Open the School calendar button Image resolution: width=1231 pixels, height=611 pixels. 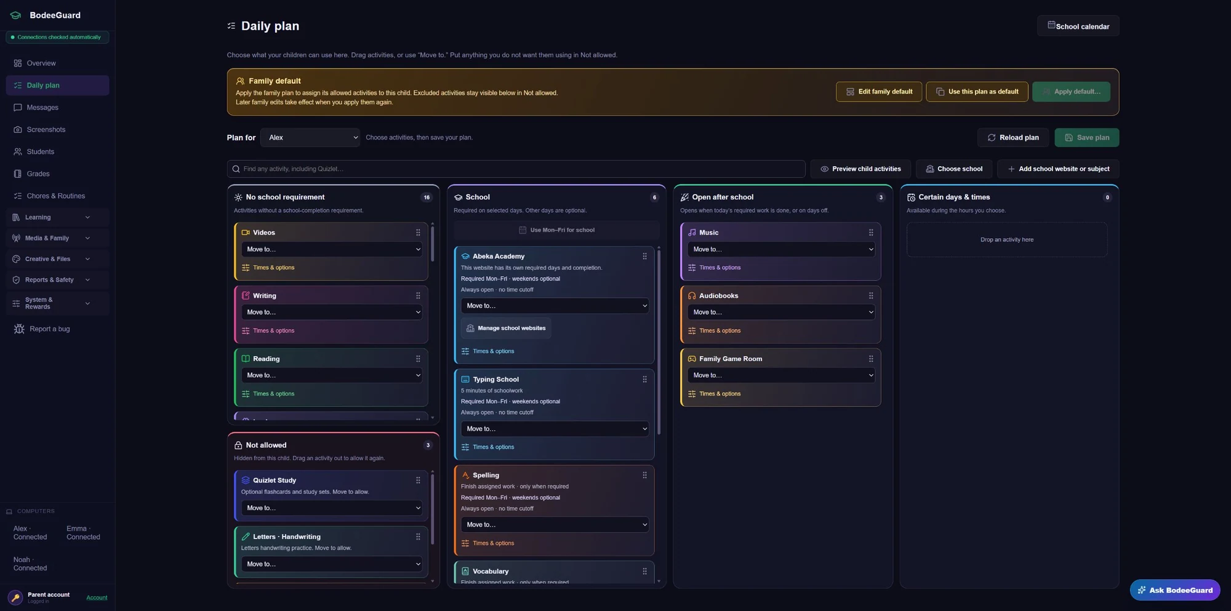coord(1078,26)
